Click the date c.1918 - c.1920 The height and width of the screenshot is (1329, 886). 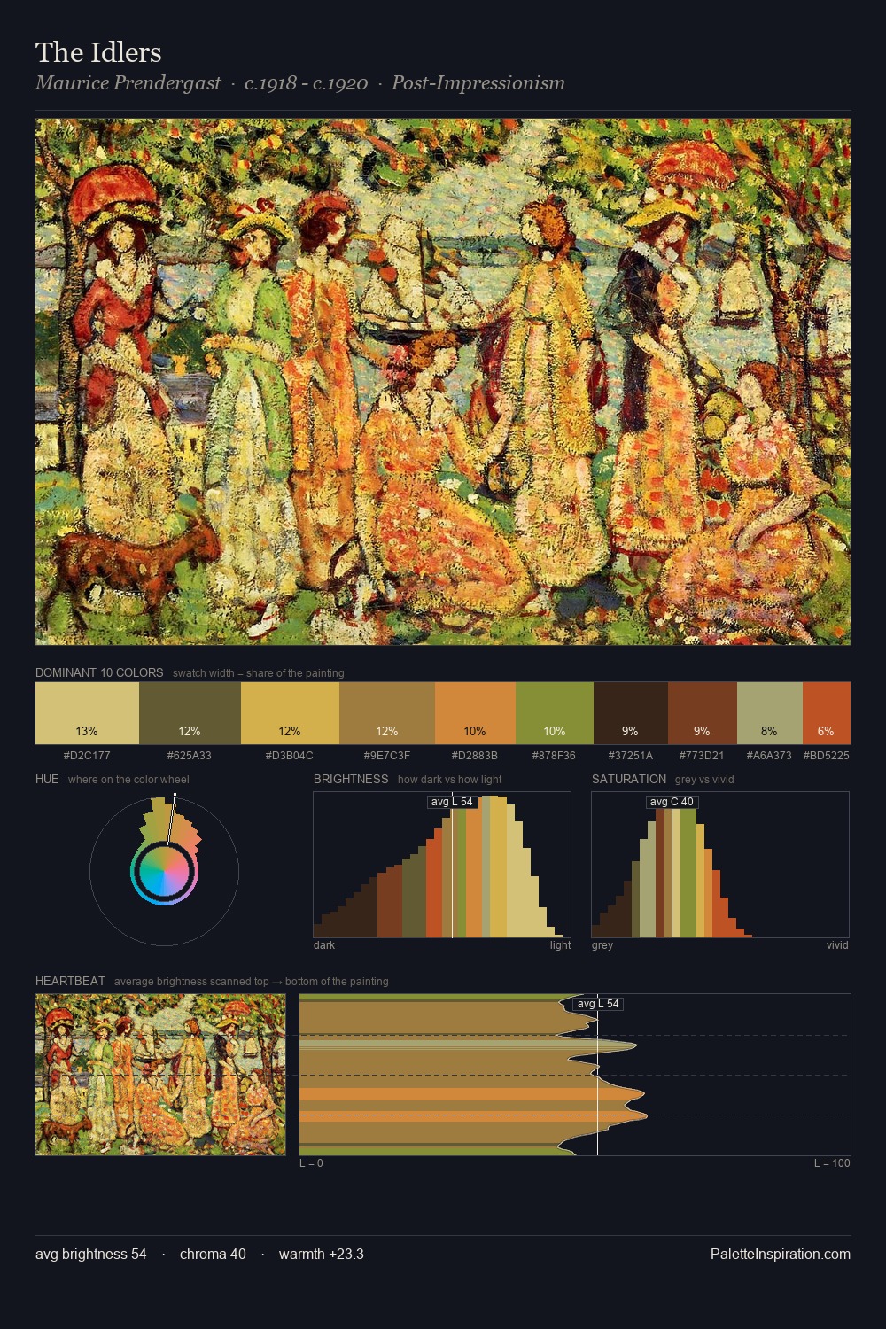[307, 83]
